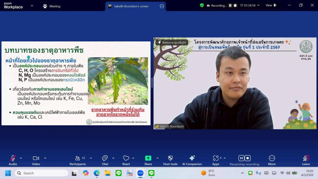Click the Windows taskbar Search box
Screen dimensions: 318x179
pyautogui.click(x=41, y=173)
